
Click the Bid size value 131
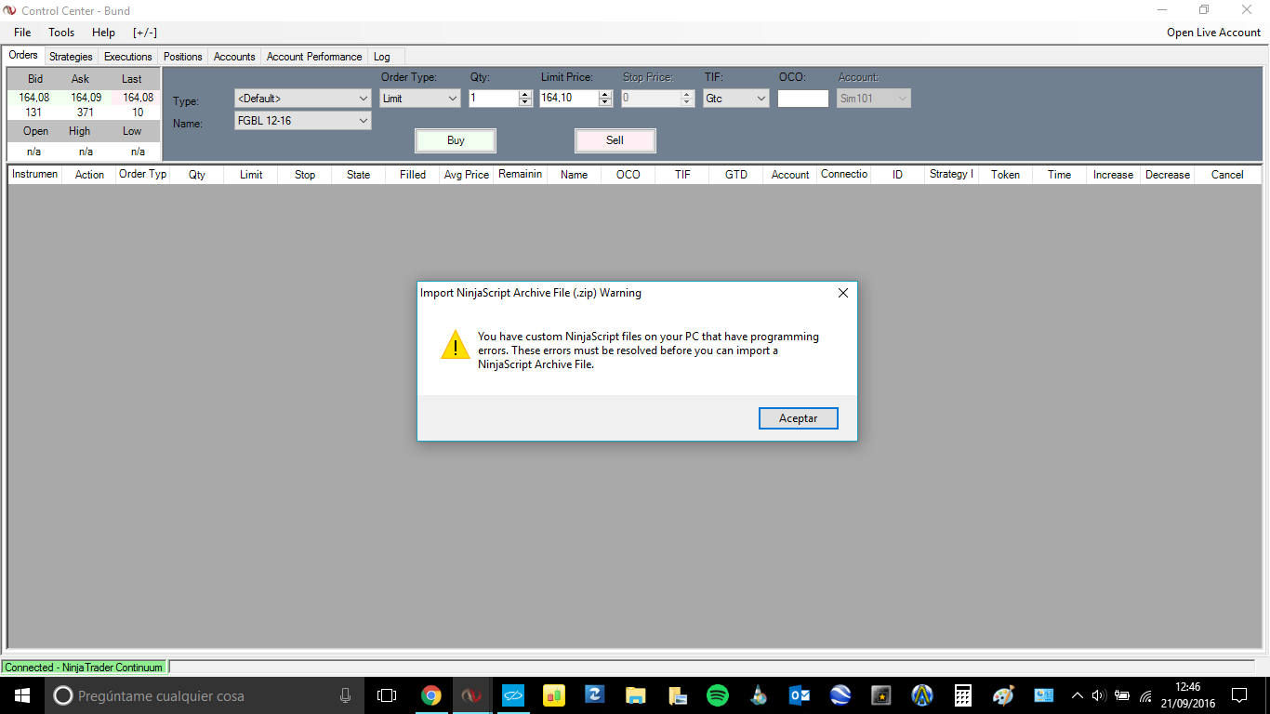pyautogui.click(x=33, y=112)
